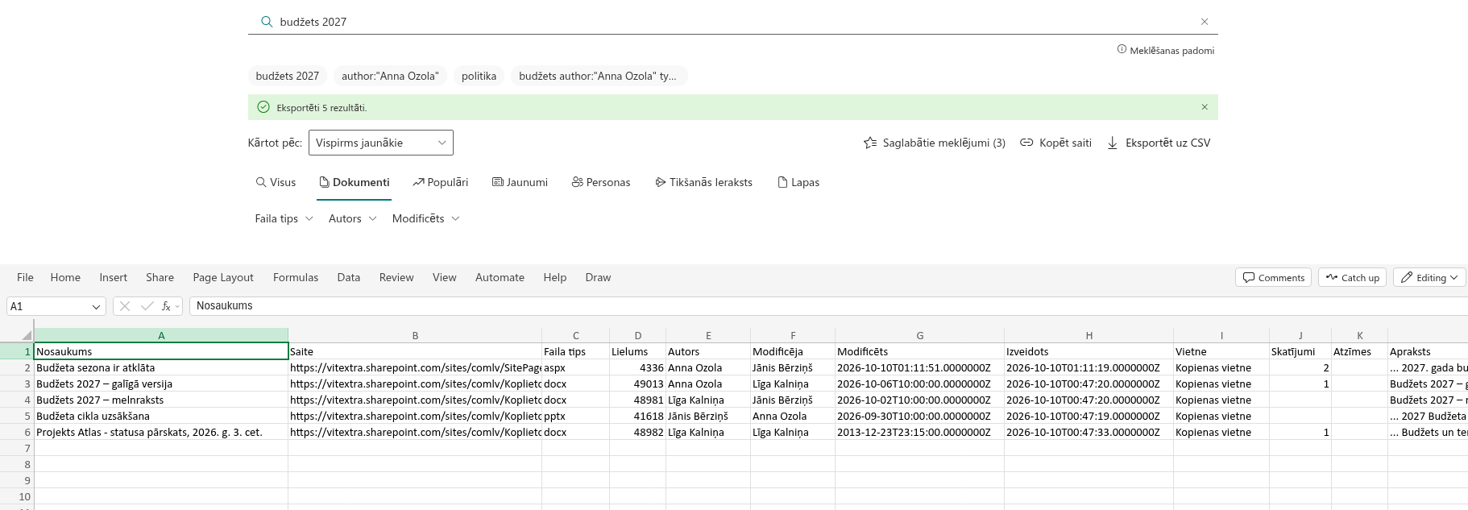Click cell 'Budžets 2027 – melnraksts'
Image resolution: width=1468 pixels, height=510 pixels.
pyautogui.click(x=161, y=400)
